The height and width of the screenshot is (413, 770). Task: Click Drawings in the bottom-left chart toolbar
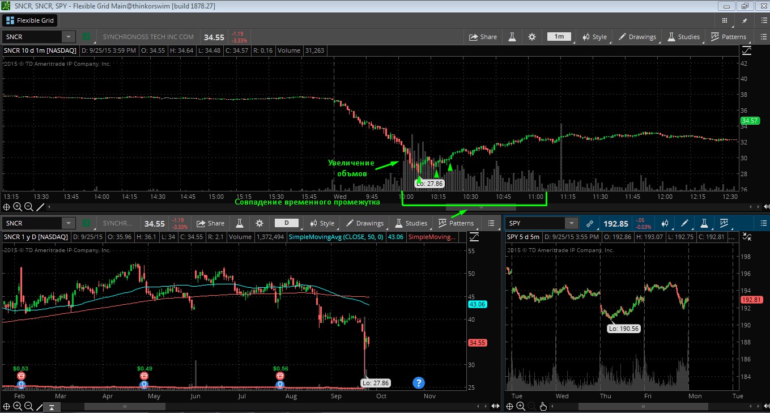coord(365,223)
